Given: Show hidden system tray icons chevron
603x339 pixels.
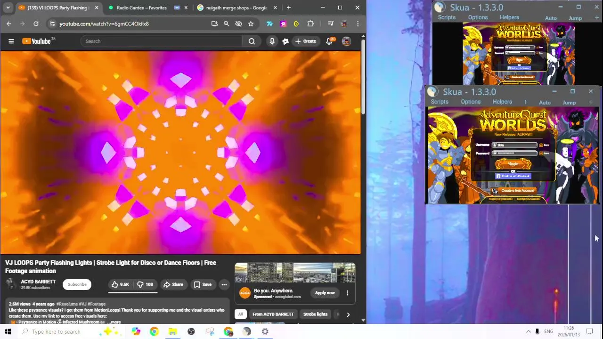Looking at the screenshot, I should coord(528,331).
